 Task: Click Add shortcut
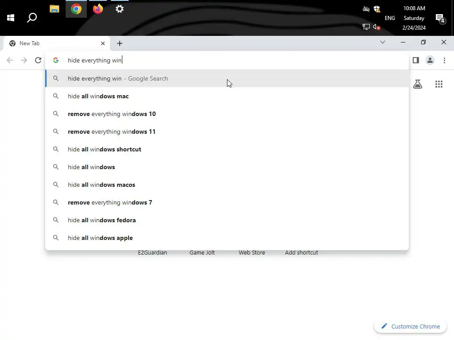[301, 253]
